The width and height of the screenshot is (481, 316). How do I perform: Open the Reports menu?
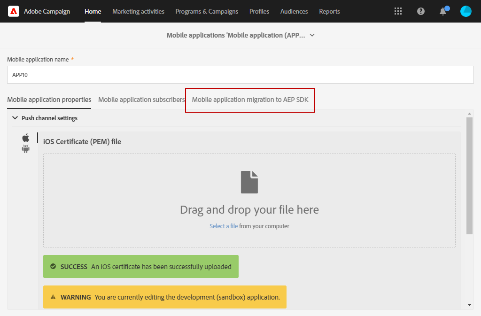(329, 11)
